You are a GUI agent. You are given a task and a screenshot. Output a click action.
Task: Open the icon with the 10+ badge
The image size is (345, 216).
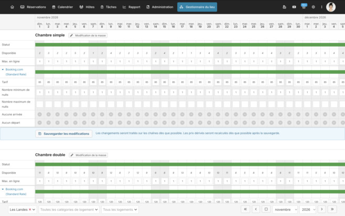point(304,7)
